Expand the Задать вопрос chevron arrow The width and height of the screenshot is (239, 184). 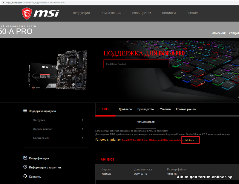click(82, 129)
